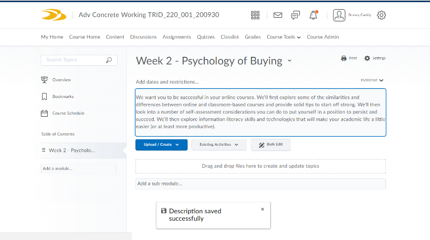Select Week 2 module in Table of Contents
430x240 pixels.
tap(71, 151)
